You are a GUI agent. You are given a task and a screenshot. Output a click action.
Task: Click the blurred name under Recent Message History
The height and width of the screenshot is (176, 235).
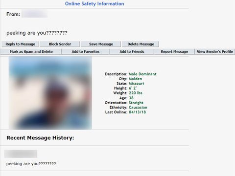tap(21, 154)
